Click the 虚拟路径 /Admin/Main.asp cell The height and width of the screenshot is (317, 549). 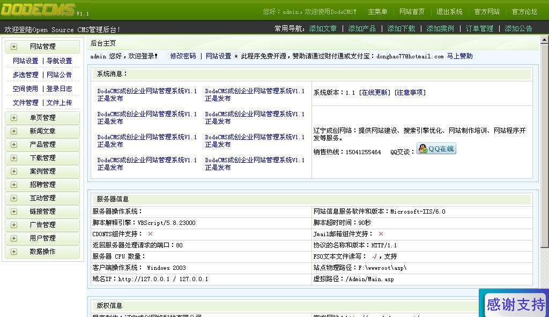coord(422,279)
